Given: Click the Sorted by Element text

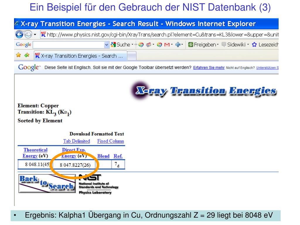Looking at the screenshot, I should [40, 120].
